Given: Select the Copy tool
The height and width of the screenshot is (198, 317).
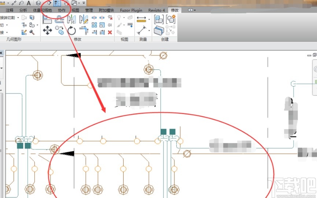Looking at the screenshot, I should click(59, 30).
